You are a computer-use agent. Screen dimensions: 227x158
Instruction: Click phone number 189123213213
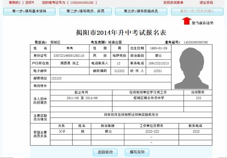(x=159, y=63)
